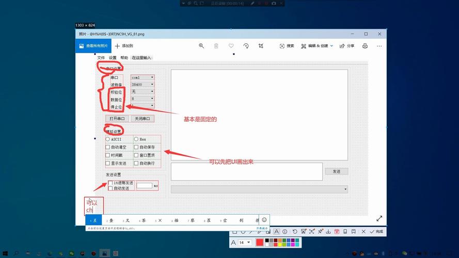Open the 文件 menu
This screenshot has width=459, height=258.
[101, 58]
